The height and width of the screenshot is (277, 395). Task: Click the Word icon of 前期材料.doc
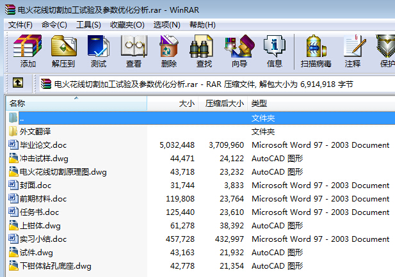point(13,198)
